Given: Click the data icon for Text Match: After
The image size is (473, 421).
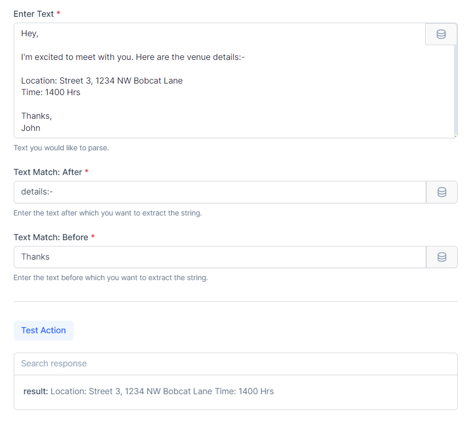Looking at the screenshot, I should point(441,192).
